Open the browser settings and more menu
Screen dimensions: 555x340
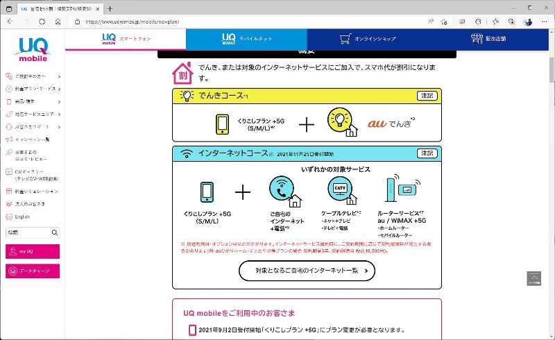[545, 22]
